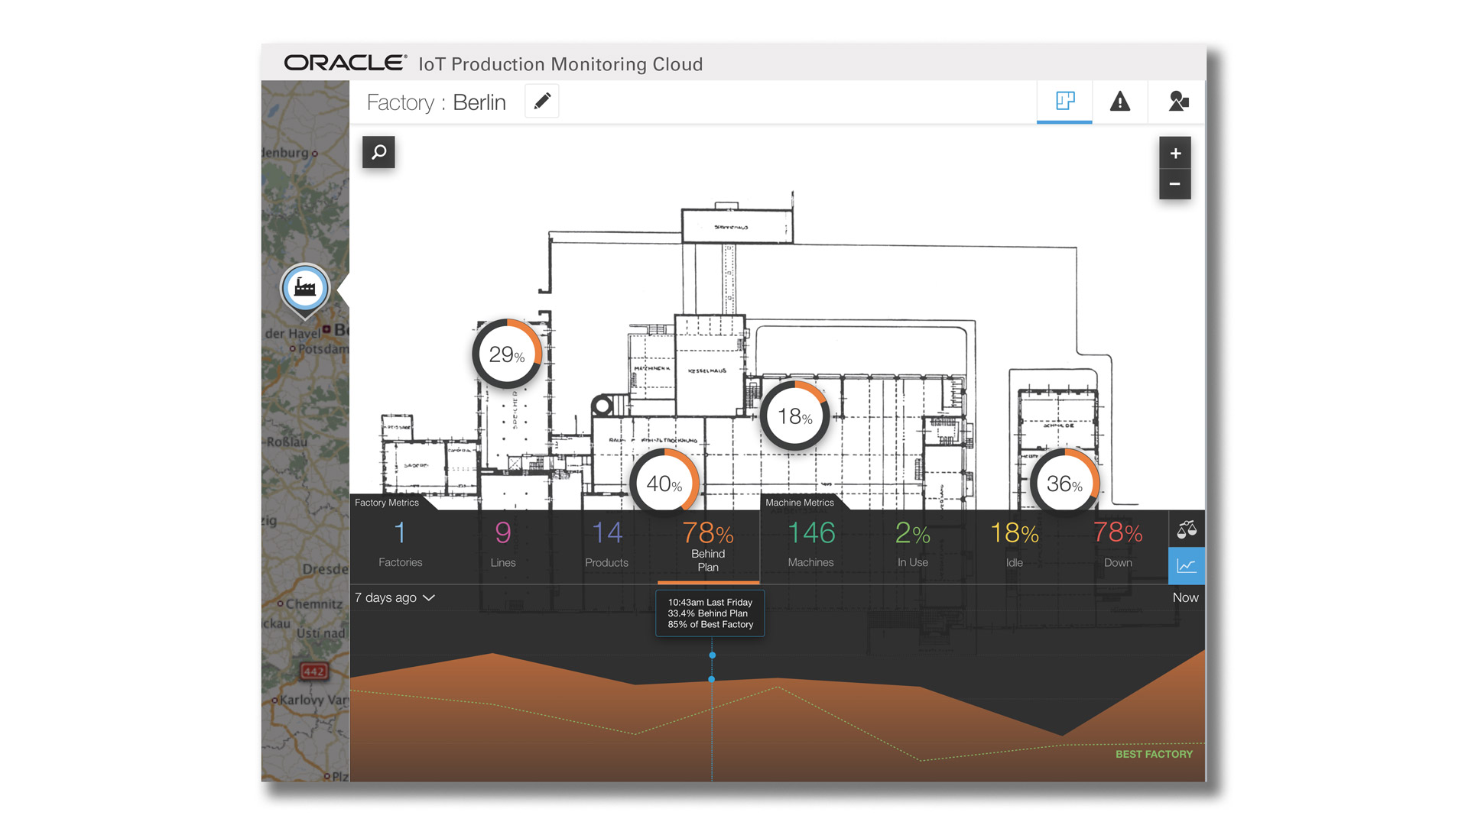Open the alerts warning triangle tab
The width and height of the screenshot is (1468, 825).
click(x=1119, y=101)
